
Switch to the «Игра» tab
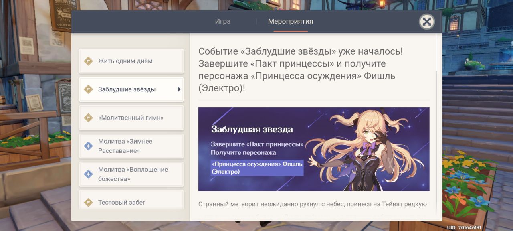click(x=223, y=21)
